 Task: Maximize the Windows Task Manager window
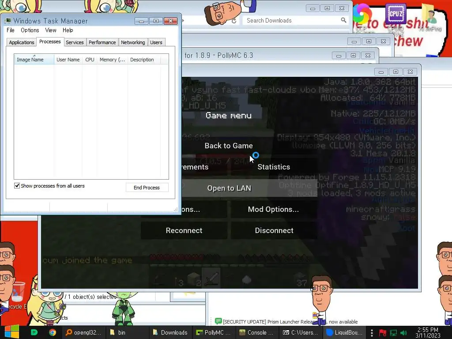(x=156, y=21)
